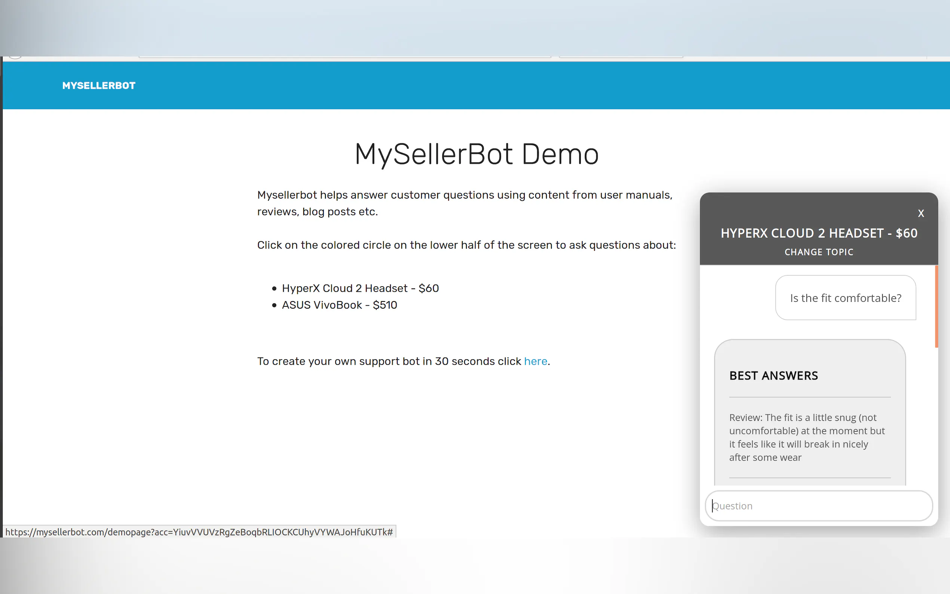Screen dimensions: 950x594
Task: Click the orange chat scrollbar thumb
Action: click(936, 306)
